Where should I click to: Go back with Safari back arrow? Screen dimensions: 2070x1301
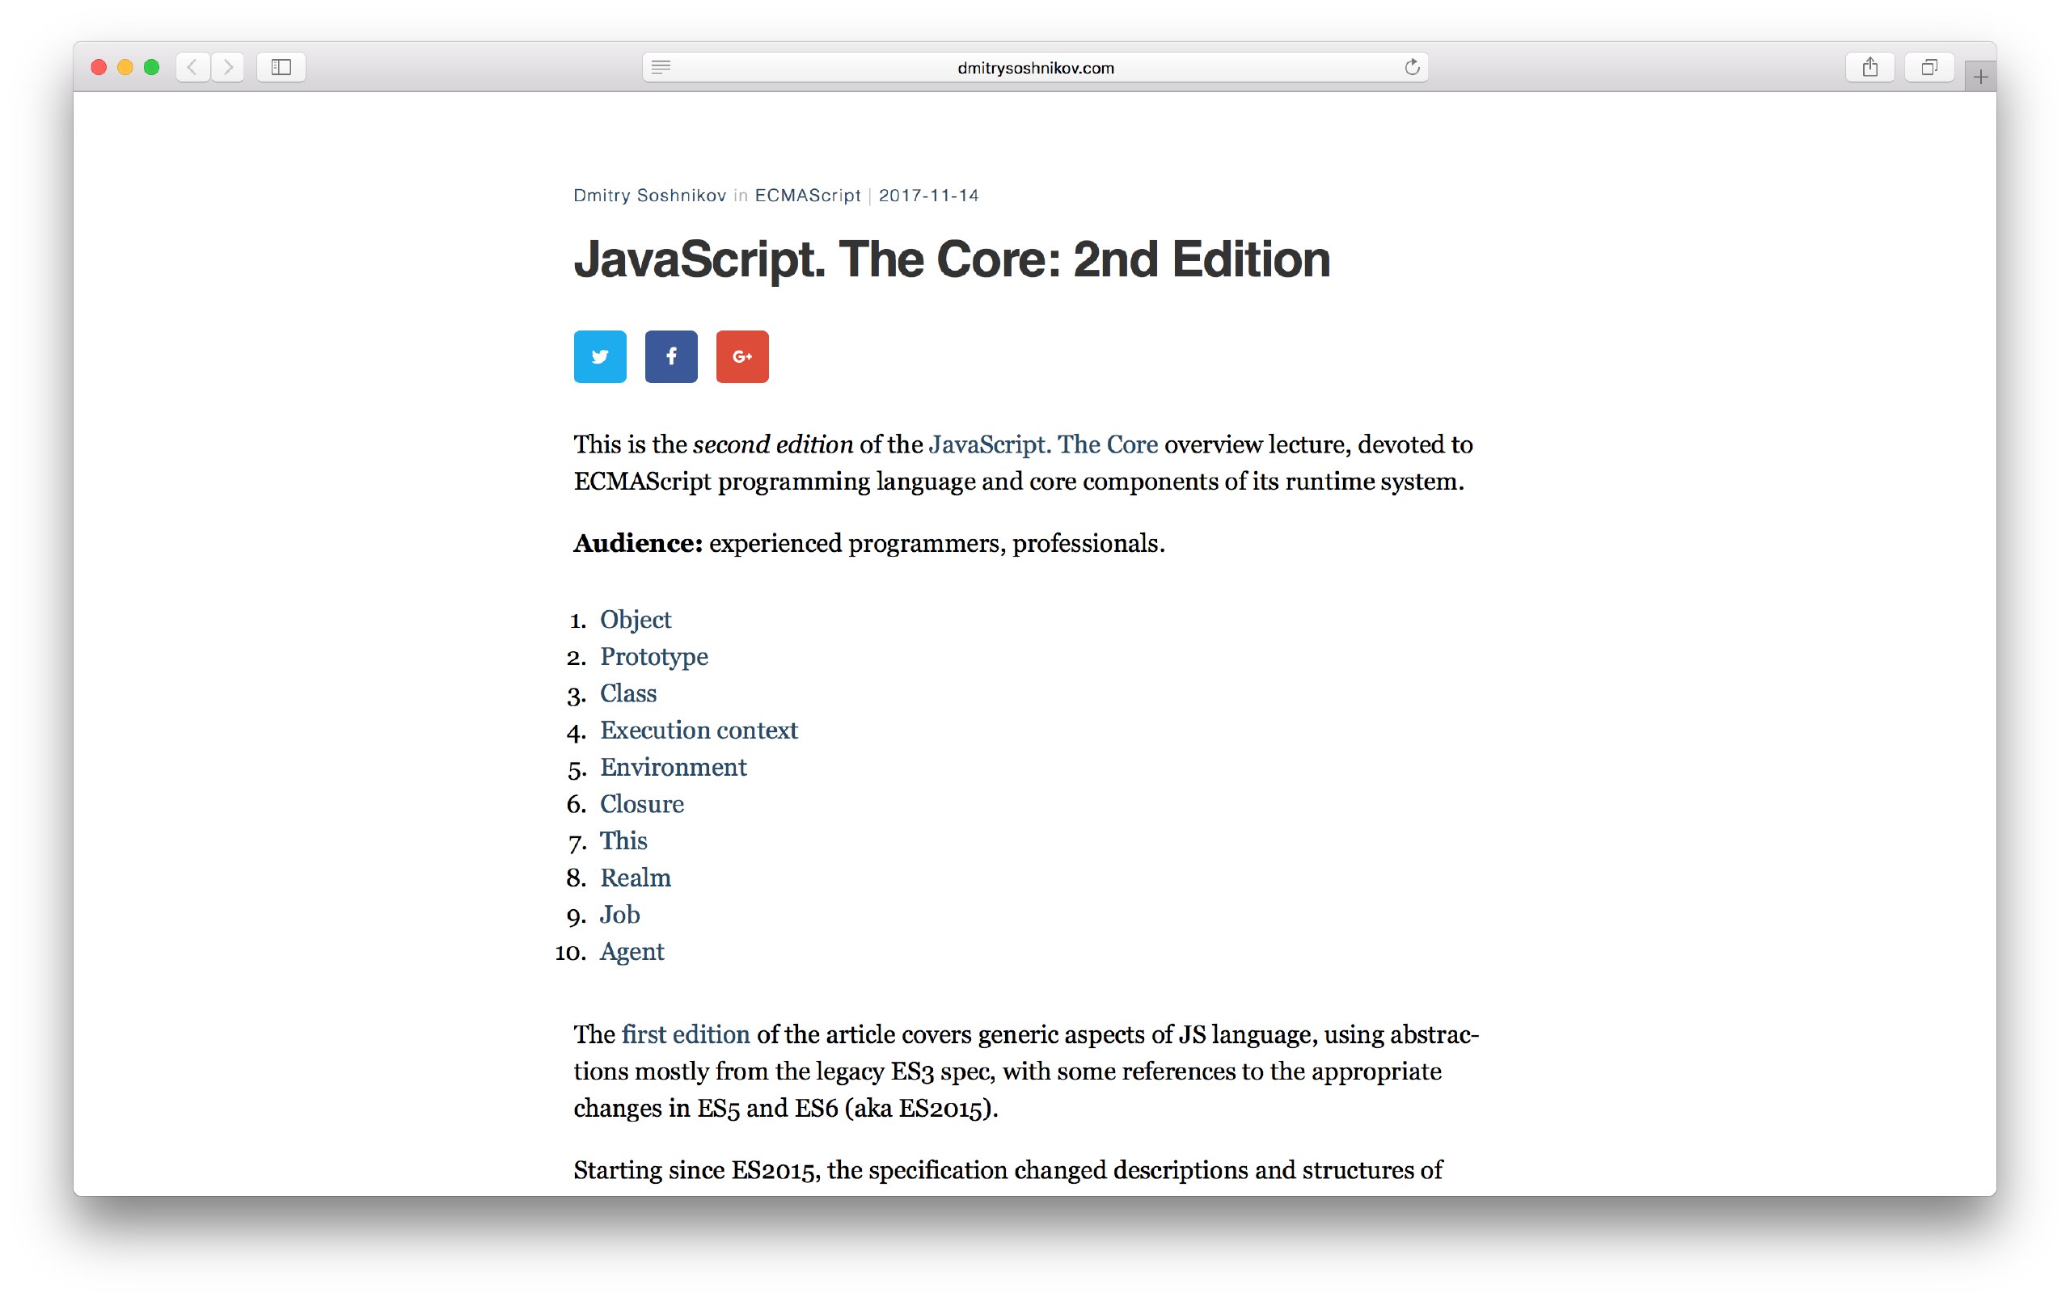(192, 67)
